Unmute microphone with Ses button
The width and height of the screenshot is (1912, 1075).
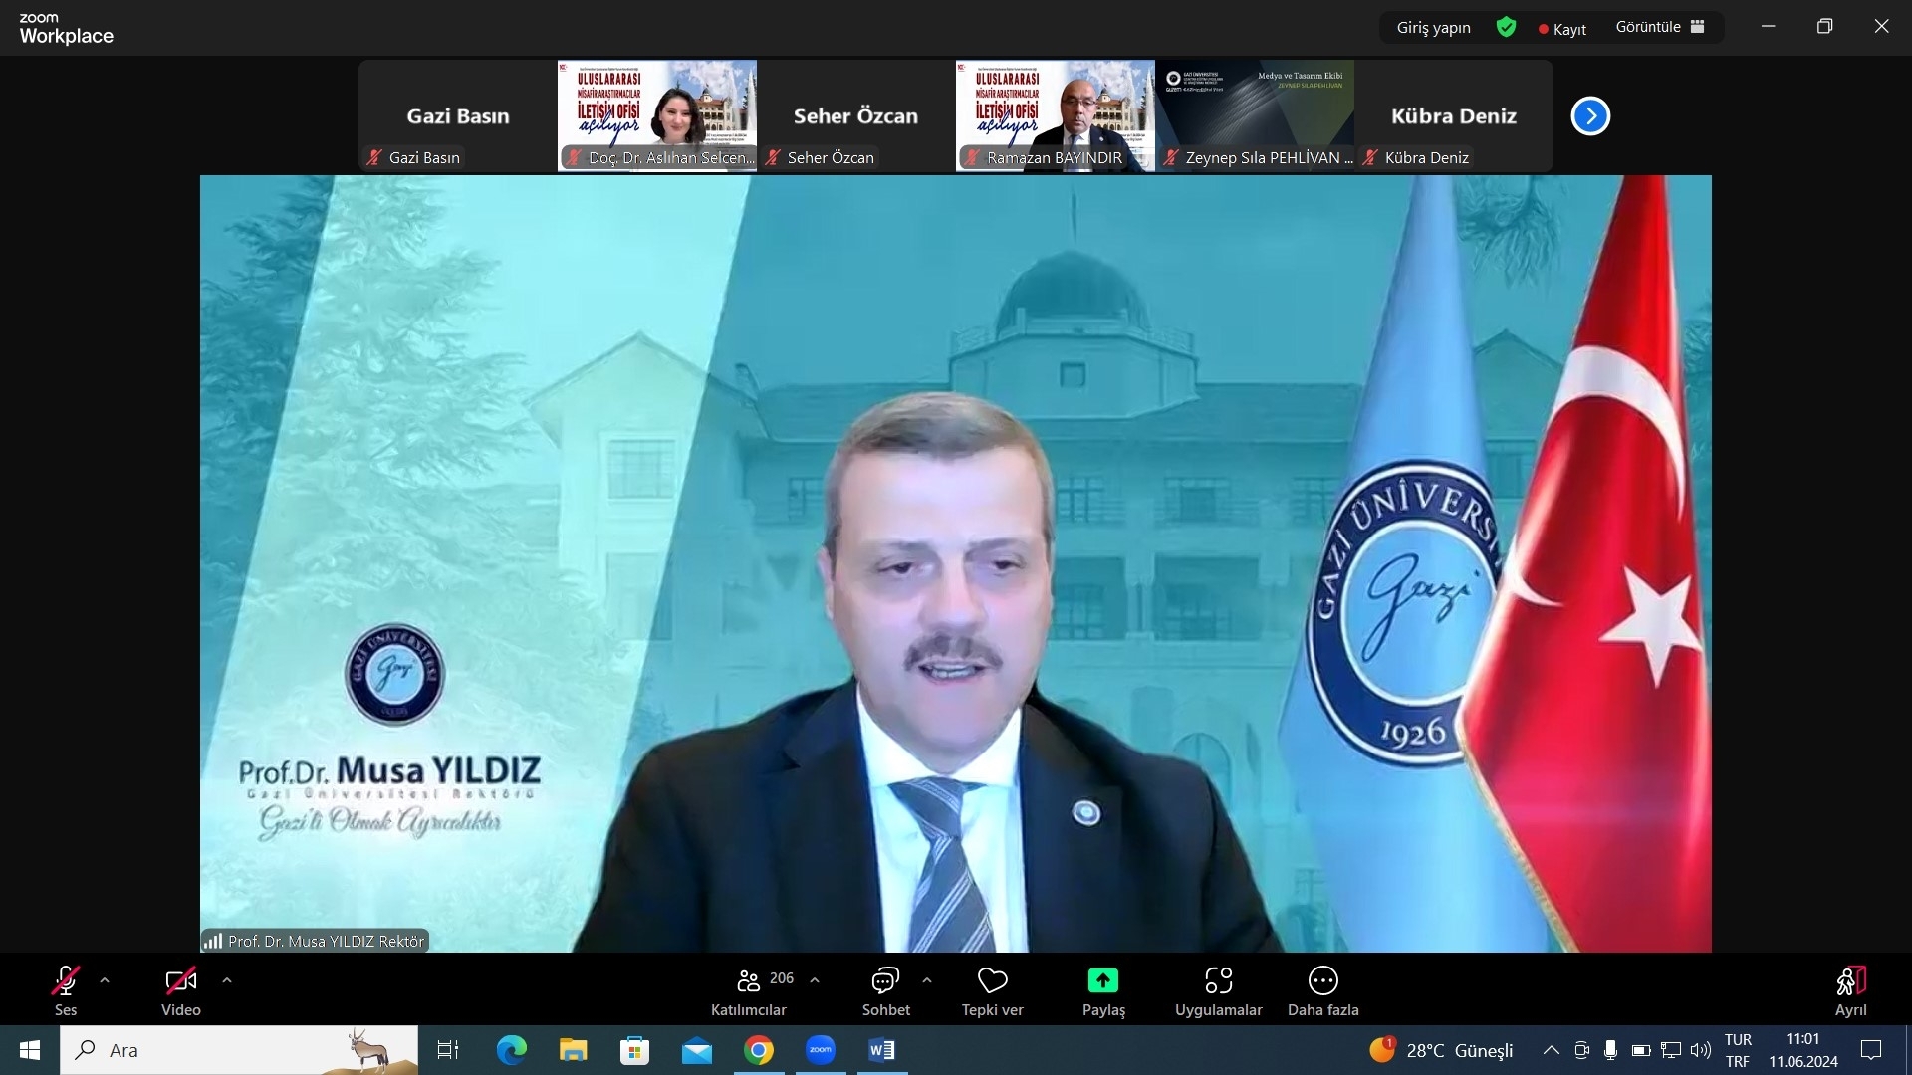(x=66, y=991)
